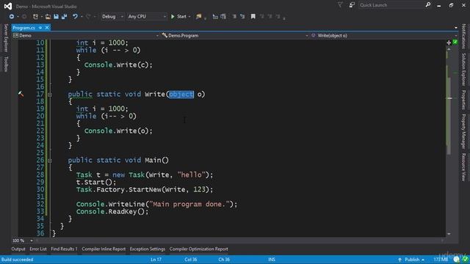Open the Server Explorer side panel

[6, 37]
